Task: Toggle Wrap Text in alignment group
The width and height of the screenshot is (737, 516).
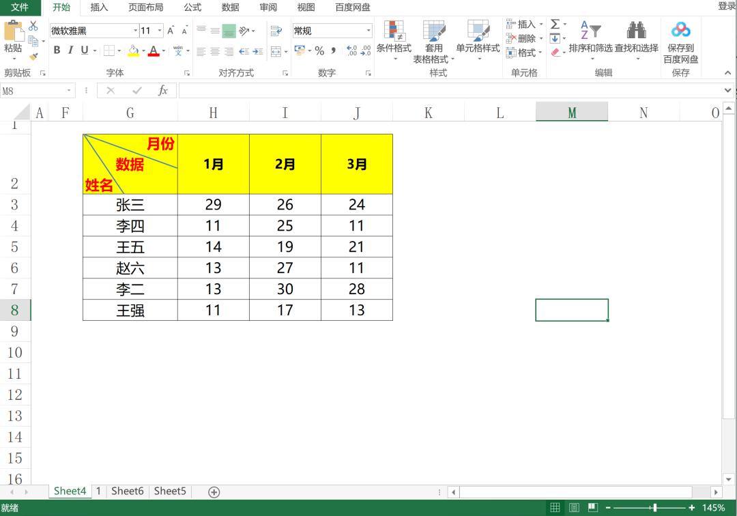Action: (276, 31)
